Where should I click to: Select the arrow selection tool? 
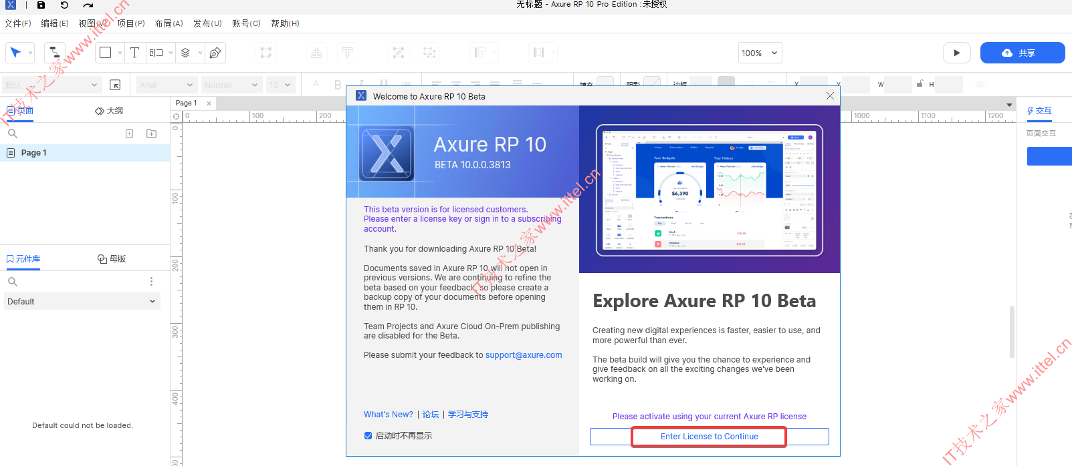15,53
